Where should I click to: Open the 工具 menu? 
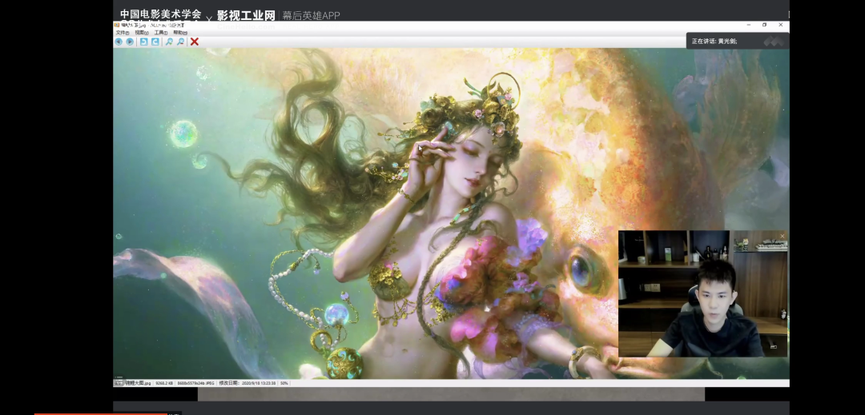(161, 33)
